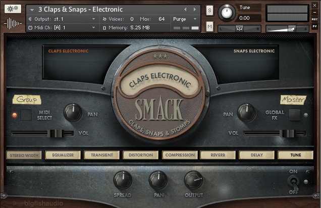Open the Purge dropdown menu
Viewport: 321px width, 208px height.
point(185,19)
